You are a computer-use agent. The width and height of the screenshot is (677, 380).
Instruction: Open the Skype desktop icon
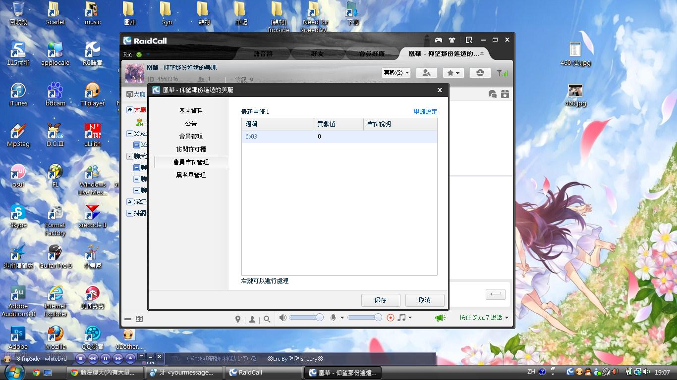18,216
